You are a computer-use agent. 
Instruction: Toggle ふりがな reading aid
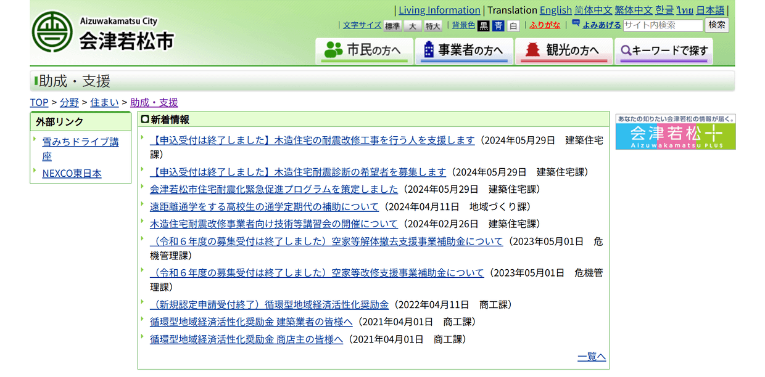[x=545, y=25]
